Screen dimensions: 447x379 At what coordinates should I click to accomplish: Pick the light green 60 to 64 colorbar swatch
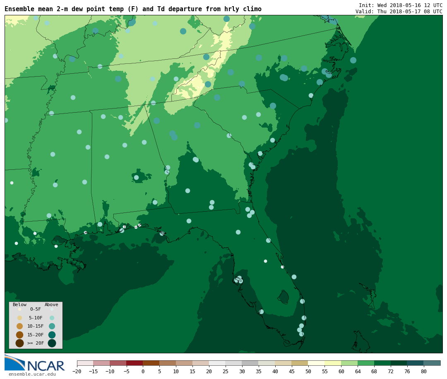[x=349, y=363]
